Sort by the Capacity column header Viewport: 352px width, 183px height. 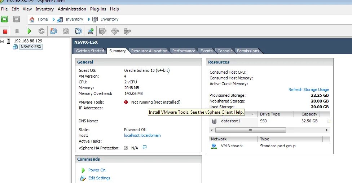click(x=307, y=114)
